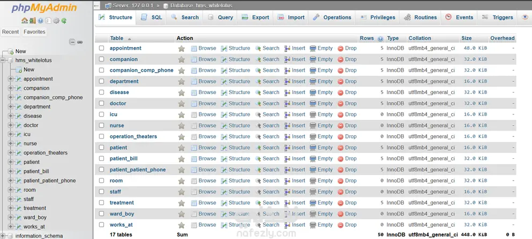Expand nurse node in sidebar tree

pos(11,143)
